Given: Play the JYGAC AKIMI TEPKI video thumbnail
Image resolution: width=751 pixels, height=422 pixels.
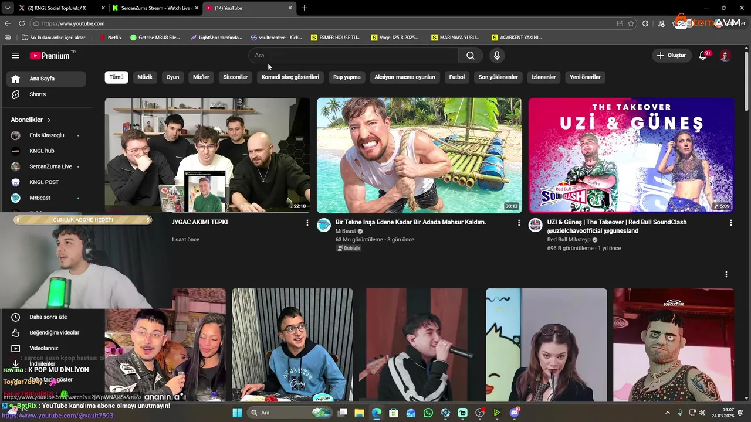Looking at the screenshot, I should click(207, 155).
